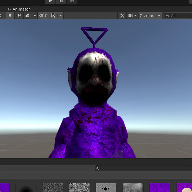
Task: Select the gray marble texture thumbnail
Action: pos(133,187)
